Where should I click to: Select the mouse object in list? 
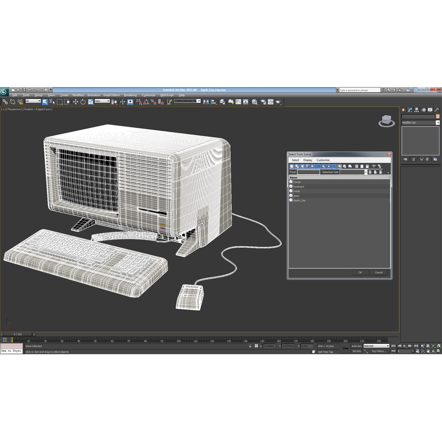[339, 182]
